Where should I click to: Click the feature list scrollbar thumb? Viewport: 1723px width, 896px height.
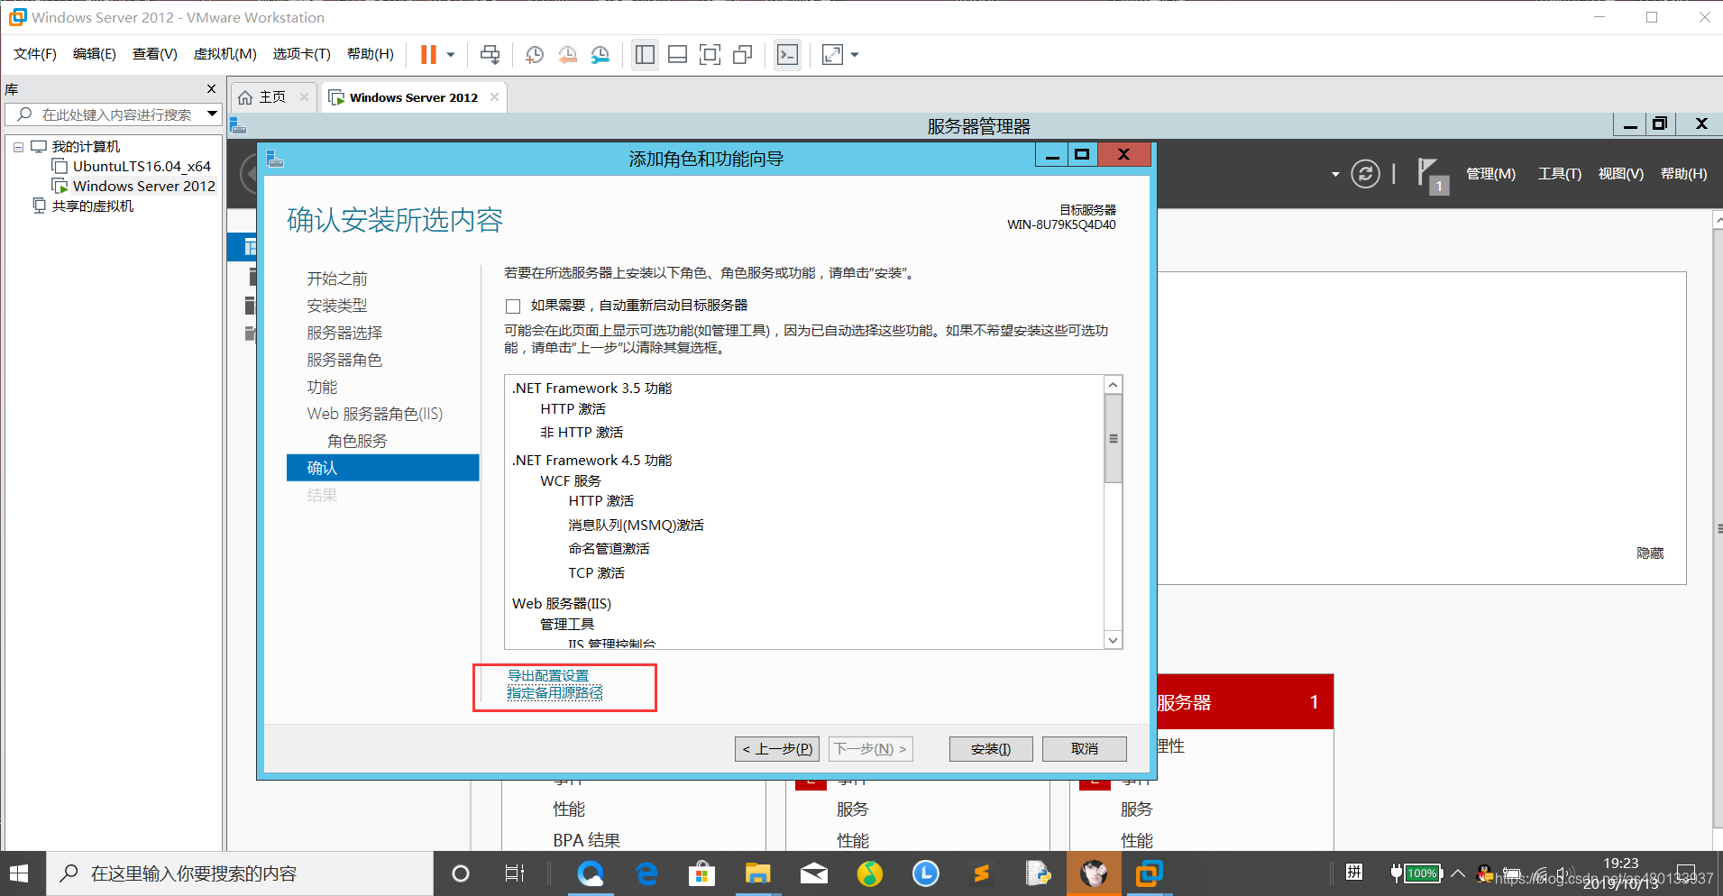(1114, 438)
